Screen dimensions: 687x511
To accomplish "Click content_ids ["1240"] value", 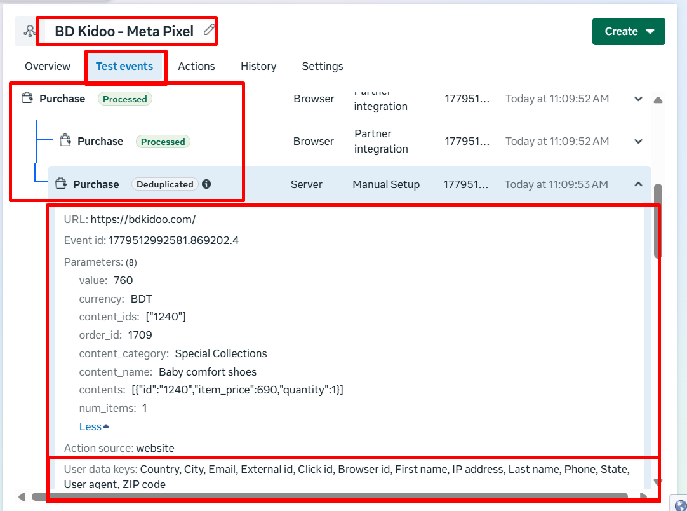I will [x=166, y=317].
